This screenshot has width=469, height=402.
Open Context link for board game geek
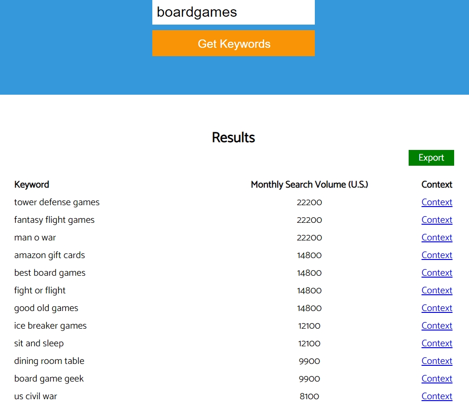tap(436, 379)
